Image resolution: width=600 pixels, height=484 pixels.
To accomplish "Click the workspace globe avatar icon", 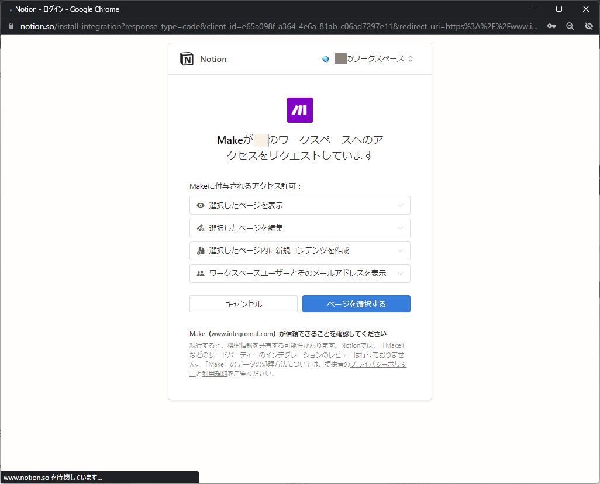I will (326, 59).
